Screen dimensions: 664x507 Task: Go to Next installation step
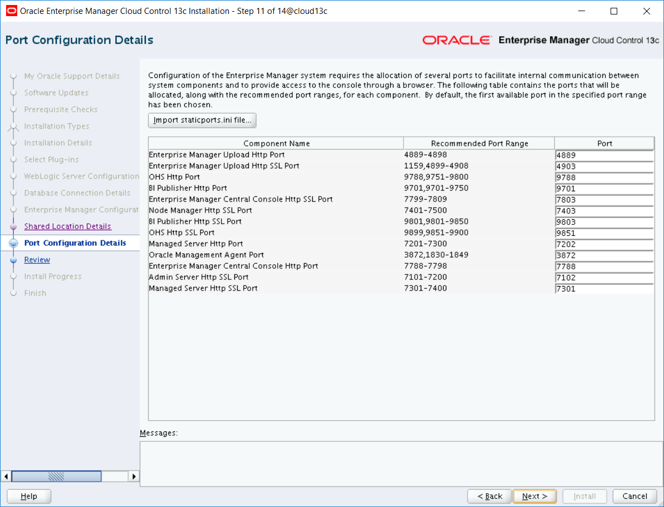(x=535, y=496)
